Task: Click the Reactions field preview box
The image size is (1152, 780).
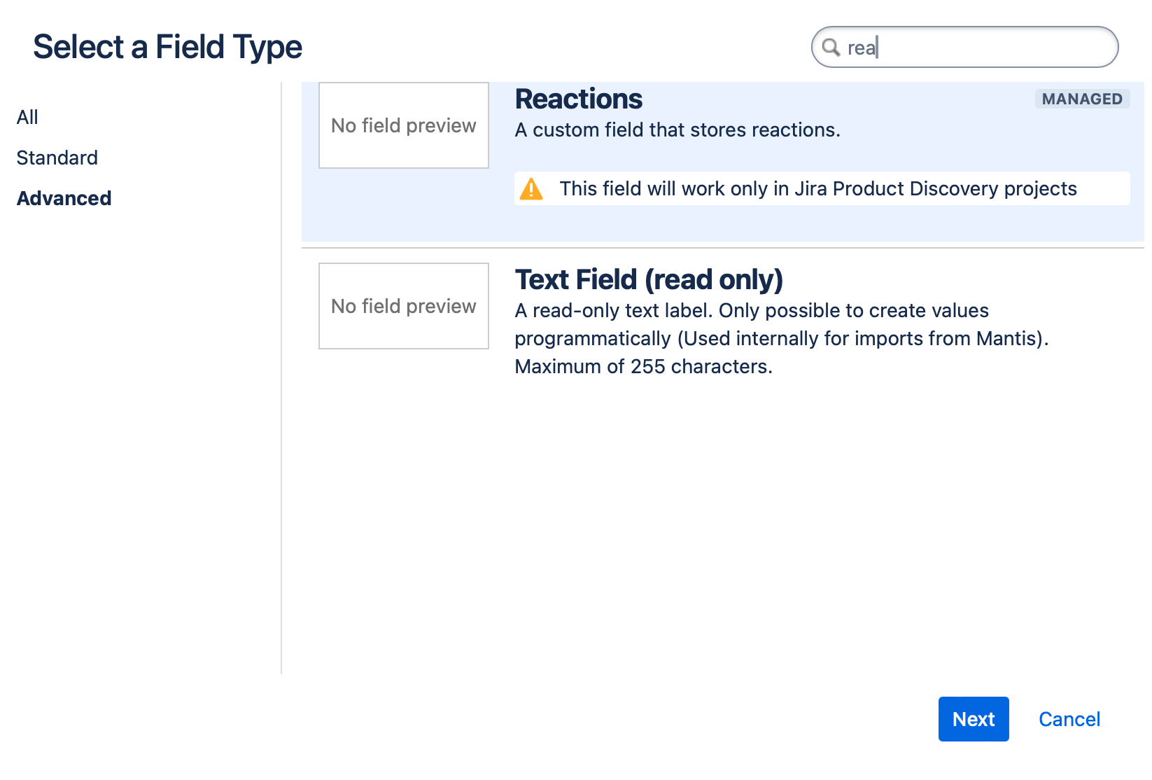Action: point(403,126)
